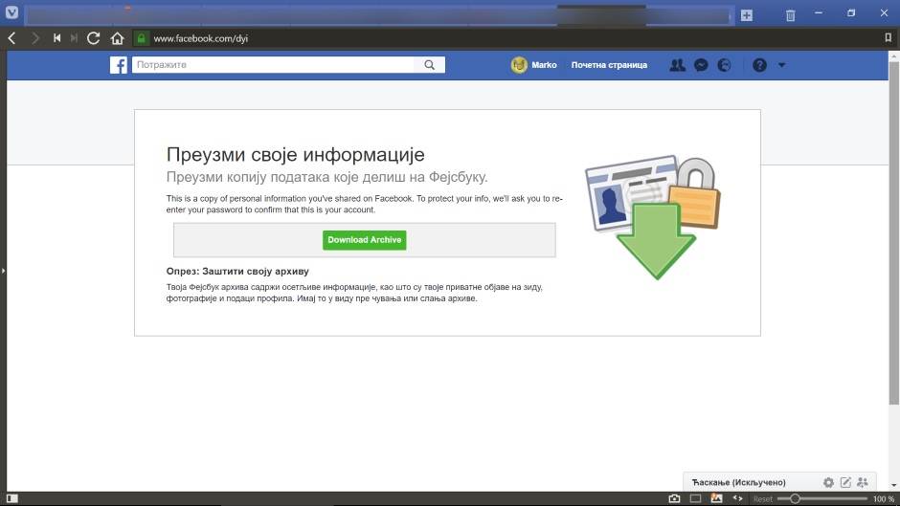Image resolution: width=900 pixels, height=506 pixels.
Task: Open the Vivaldi main menu
Action: pyautogui.click(x=11, y=14)
